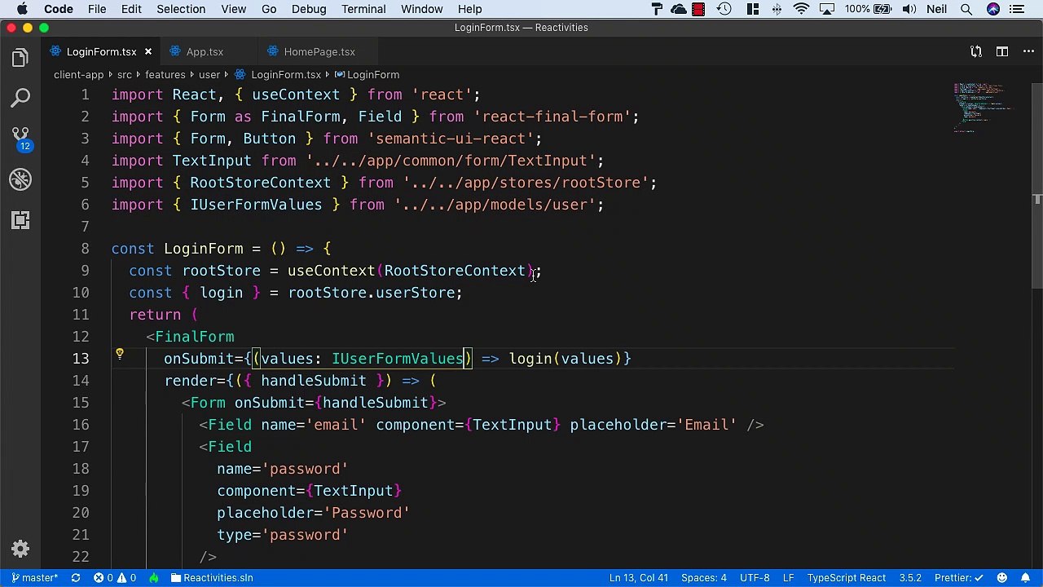
Task: Go to line via Ln 13, Col 41
Action: click(x=638, y=578)
